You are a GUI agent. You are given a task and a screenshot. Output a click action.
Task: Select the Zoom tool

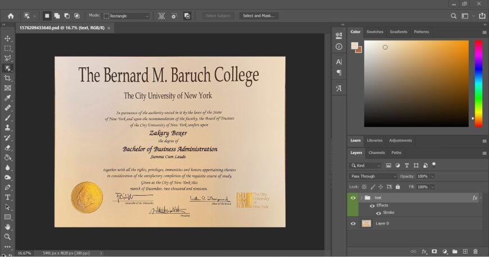[7, 237]
